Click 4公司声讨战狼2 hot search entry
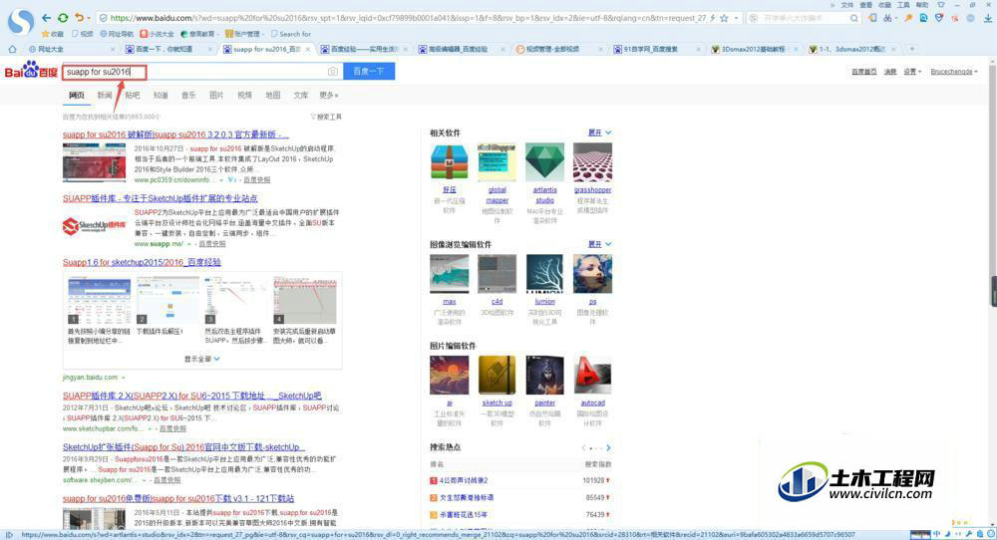Viewport: 997px width, 540px height. 464,480
